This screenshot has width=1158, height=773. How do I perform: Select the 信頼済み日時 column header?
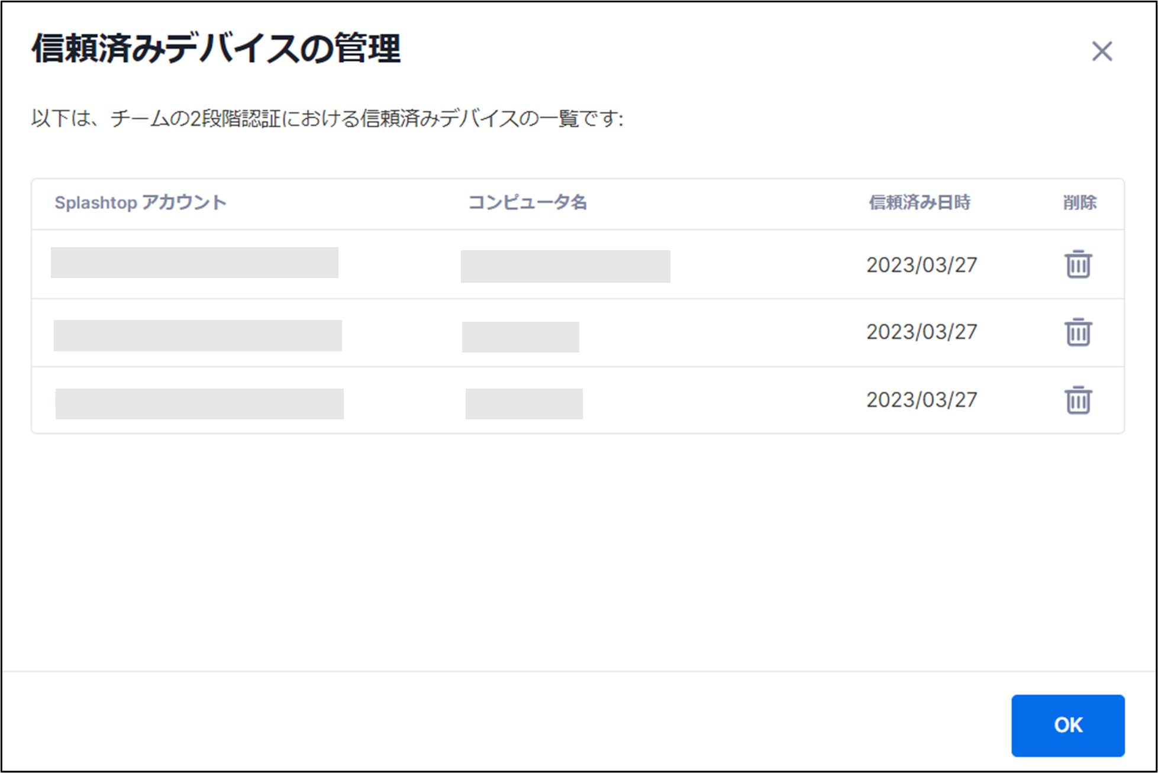coord(919,203)
